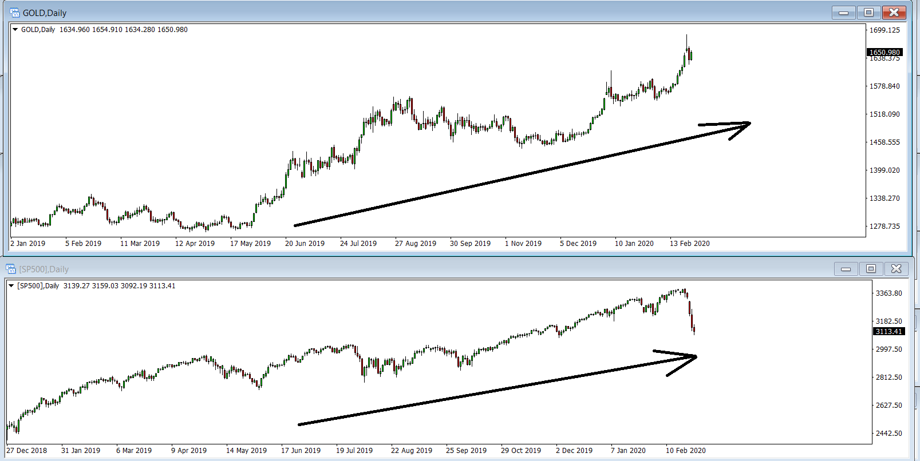This screenshot has width=920, height=461.
Task: Click the 1338.270 gold price axis value
Action: [885, 198]
